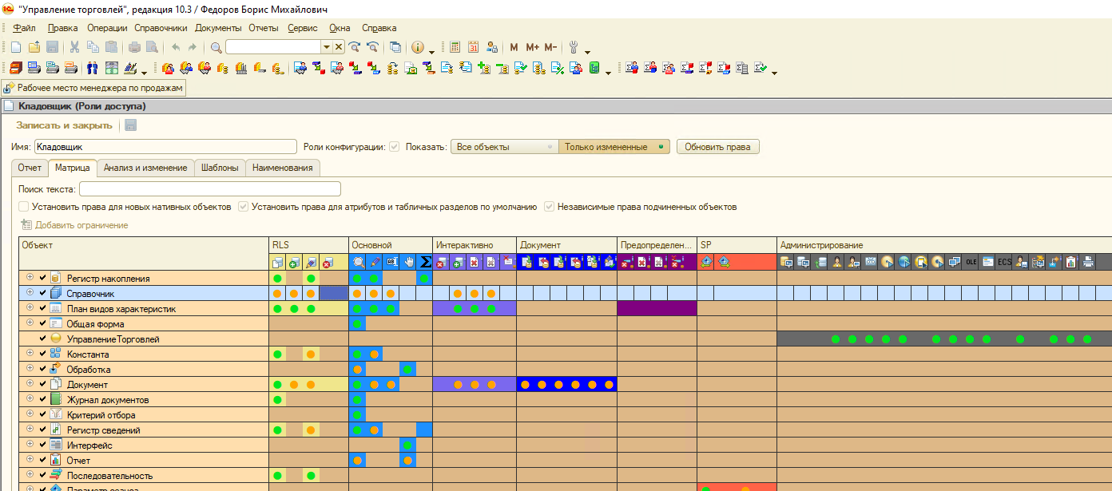The height and width of the screenshot is (491, 1112).
Task: Click the Windows list toolbar icon
Action: (x=395, y=48)
